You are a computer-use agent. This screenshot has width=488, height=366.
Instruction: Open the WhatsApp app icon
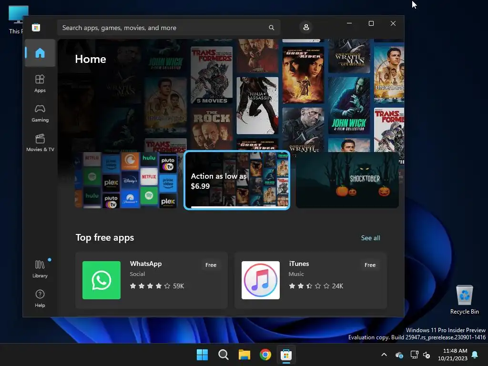point(102,280)
